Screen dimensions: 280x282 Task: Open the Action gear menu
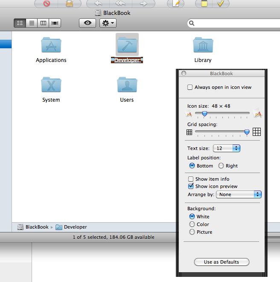click(108, 23)
